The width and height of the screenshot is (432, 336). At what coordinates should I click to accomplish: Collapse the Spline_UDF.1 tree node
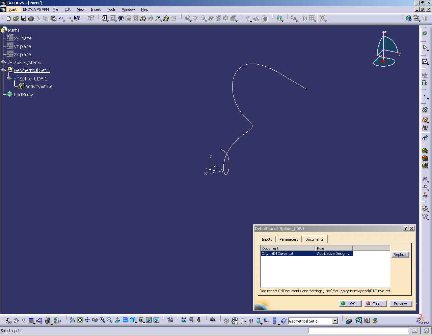9,78
